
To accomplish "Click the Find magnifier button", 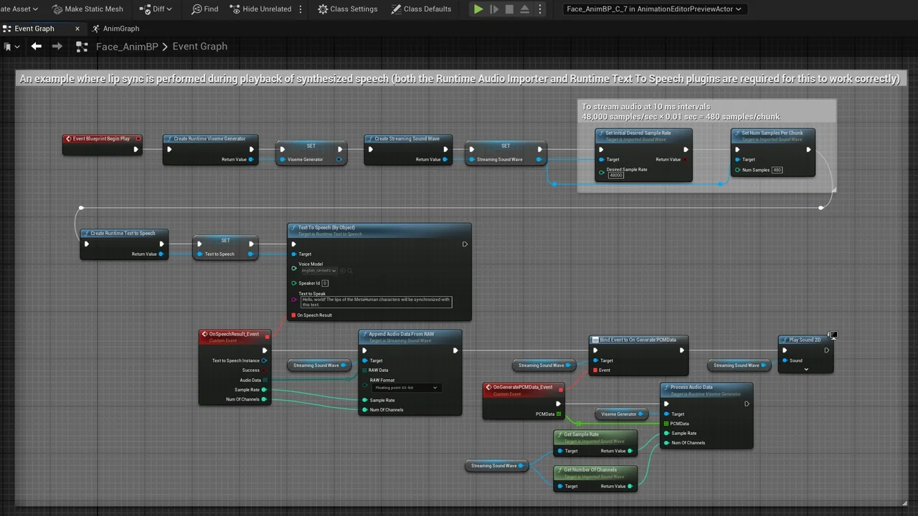I will [204, 9].
